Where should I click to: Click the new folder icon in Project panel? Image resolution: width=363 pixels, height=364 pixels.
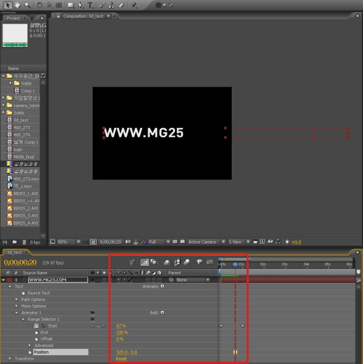(x=15, y=242)
